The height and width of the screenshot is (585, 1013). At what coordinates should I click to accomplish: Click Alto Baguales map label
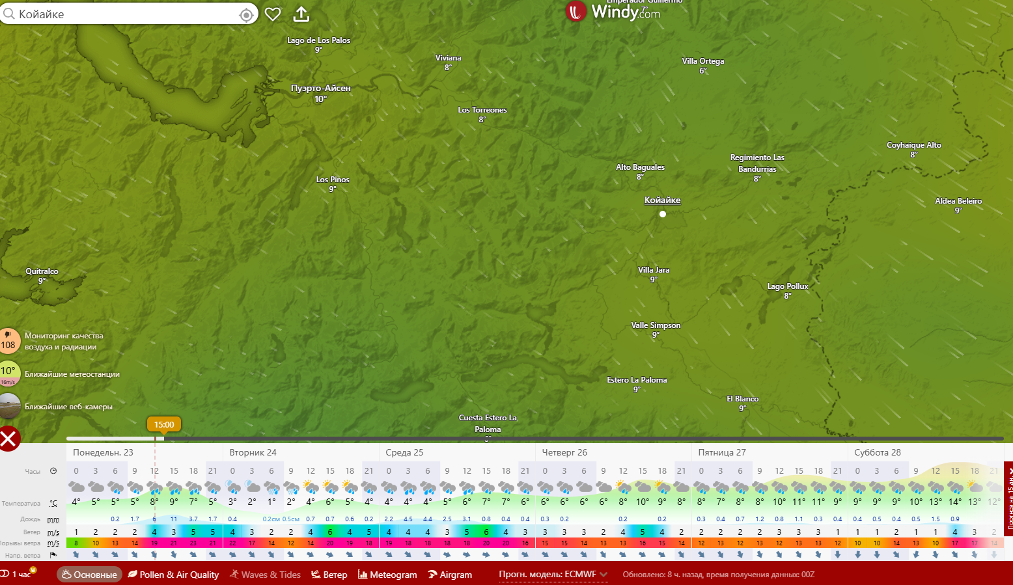(641, 167)
